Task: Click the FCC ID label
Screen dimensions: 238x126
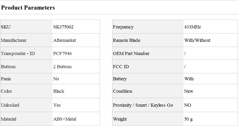Action: (121, 67)
